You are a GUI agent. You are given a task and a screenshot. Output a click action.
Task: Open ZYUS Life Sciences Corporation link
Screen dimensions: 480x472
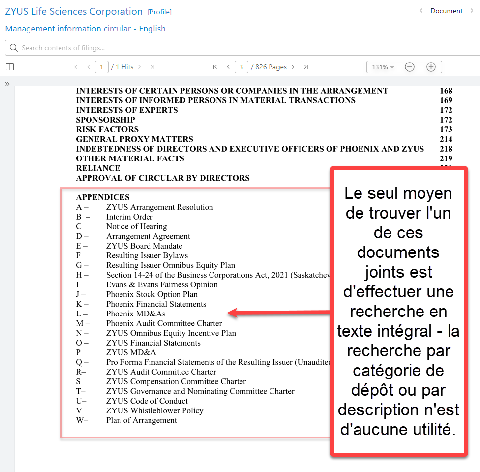click(74, 11)
